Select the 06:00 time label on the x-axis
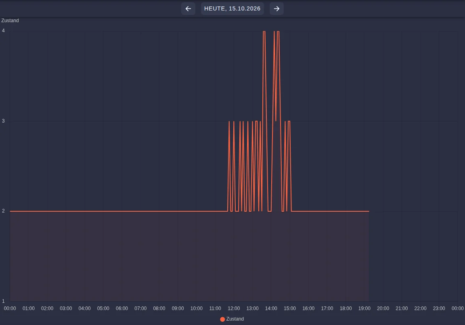Viewport: 465px width, 325px height. (x=122, y=308)
